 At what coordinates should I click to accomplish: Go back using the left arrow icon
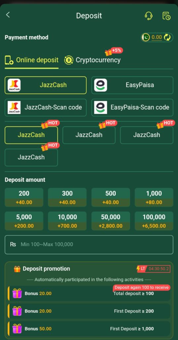[x=8, y=15]
